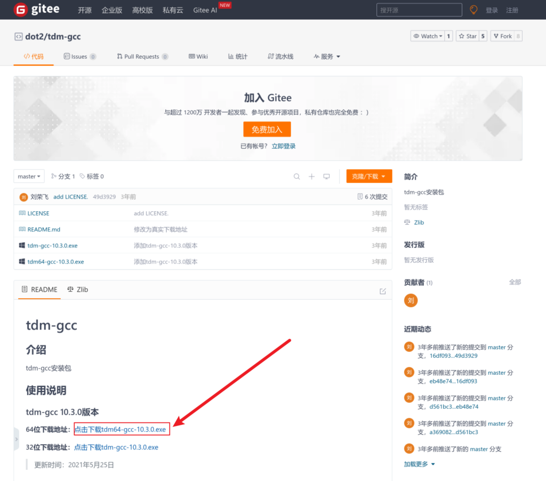546x481 pixels.
Task: Open the Gitee AI menu item
Action: coord(205,10)
